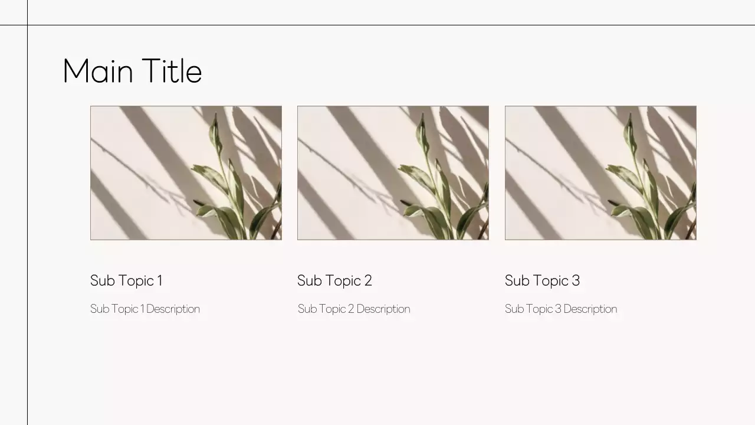
Task: Select the middle plant image above Sub Topic 2
Action: coord(393,173)
